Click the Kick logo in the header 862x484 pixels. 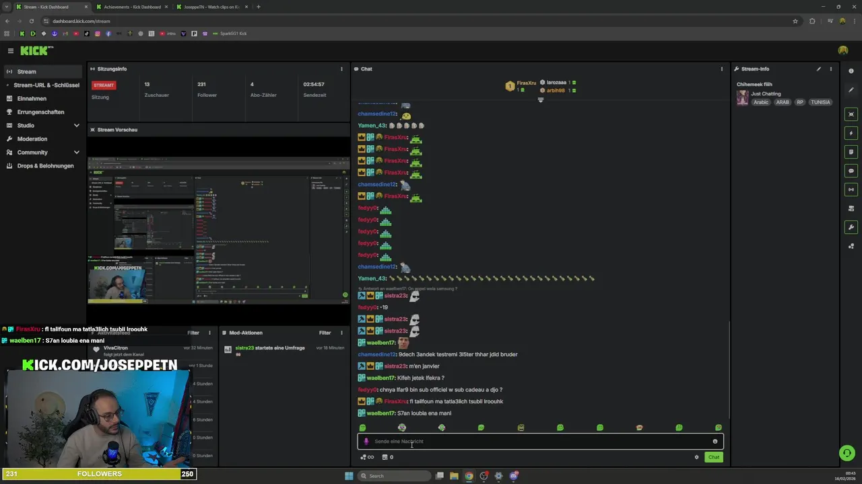point(36,50)
